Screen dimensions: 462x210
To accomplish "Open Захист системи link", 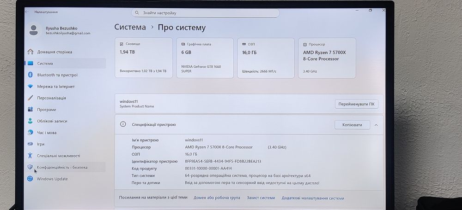I will tap(261, 198).
